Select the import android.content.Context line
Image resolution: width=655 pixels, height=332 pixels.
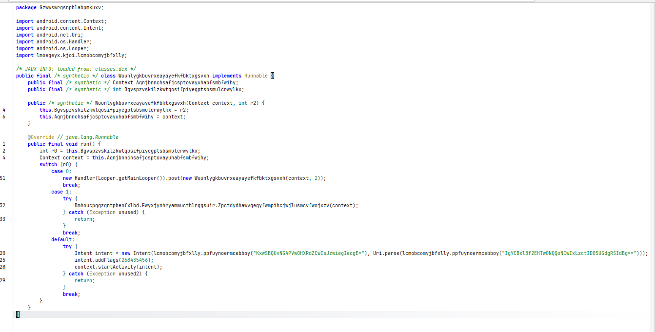(x=61, y=21)
